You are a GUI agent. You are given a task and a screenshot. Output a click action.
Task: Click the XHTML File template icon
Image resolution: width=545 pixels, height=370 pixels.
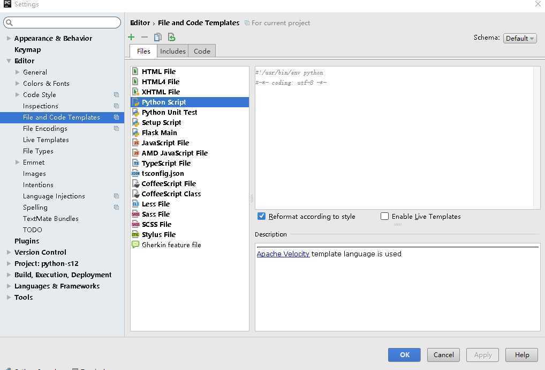point(135,92)
